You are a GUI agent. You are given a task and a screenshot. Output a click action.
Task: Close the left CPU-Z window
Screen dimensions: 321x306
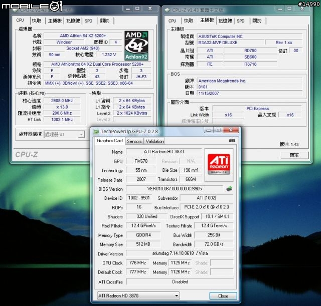[150, 9]
